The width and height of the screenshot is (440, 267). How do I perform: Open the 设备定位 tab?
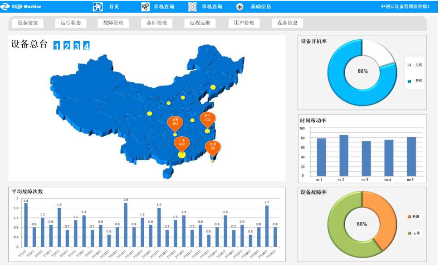point(28,23)
